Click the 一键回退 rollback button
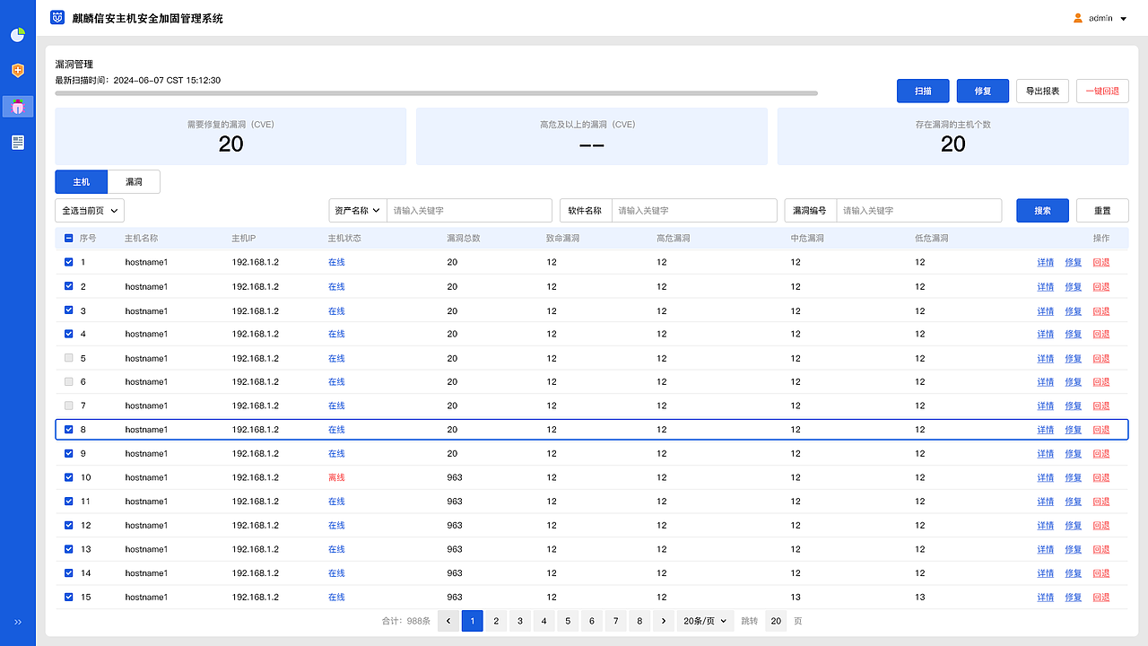The width and height of the screenshot is (1148, 646). pos(1102,91)
